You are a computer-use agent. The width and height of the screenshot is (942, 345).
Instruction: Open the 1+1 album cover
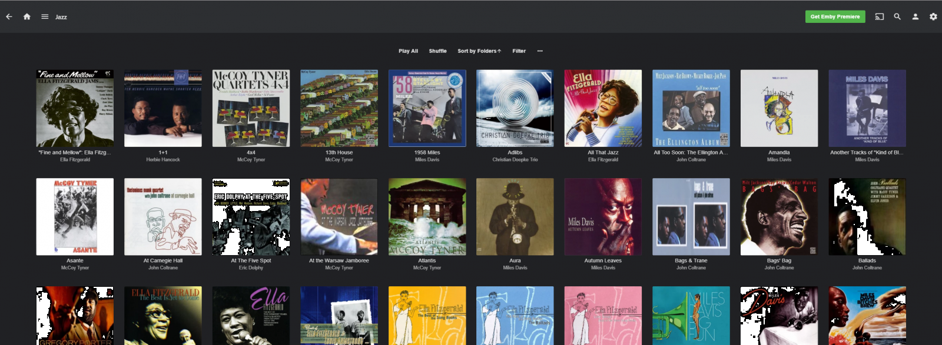[x=163, y=108]
